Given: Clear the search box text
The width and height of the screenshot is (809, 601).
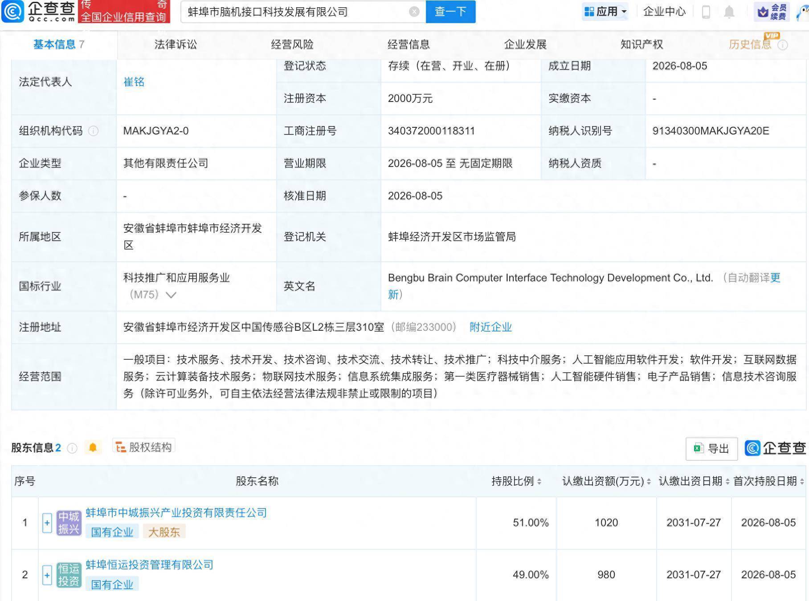Looking at the screenshot, I should [414, 12].
